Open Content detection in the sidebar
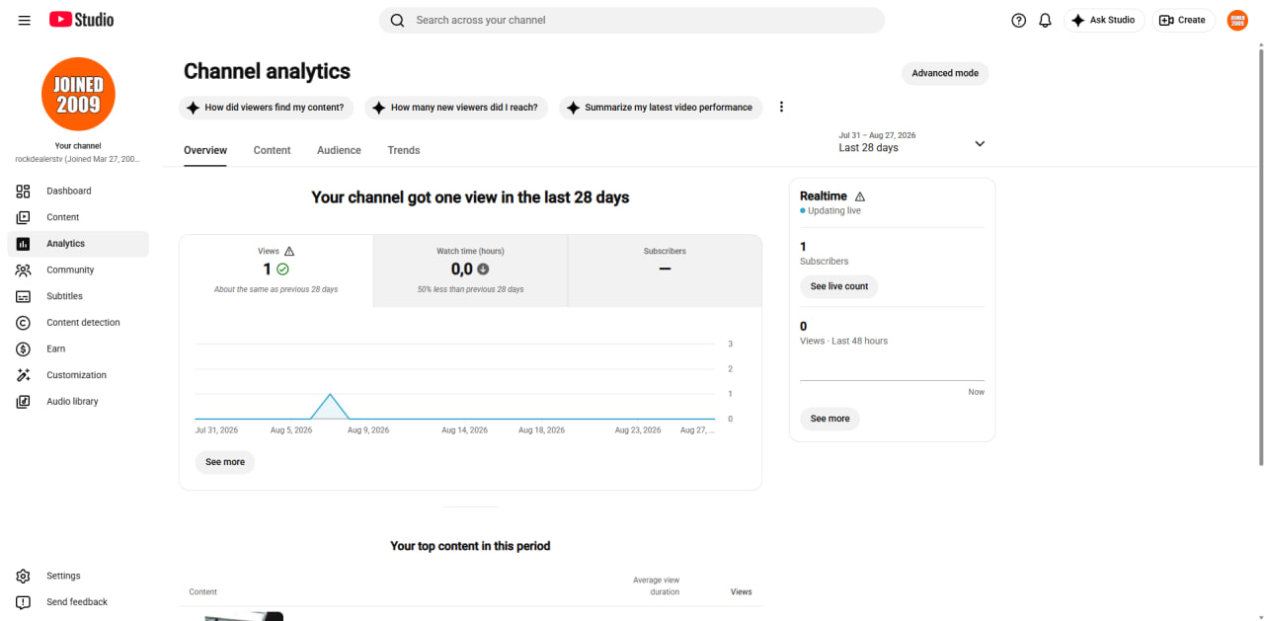1264x621 pixels. 78,323
